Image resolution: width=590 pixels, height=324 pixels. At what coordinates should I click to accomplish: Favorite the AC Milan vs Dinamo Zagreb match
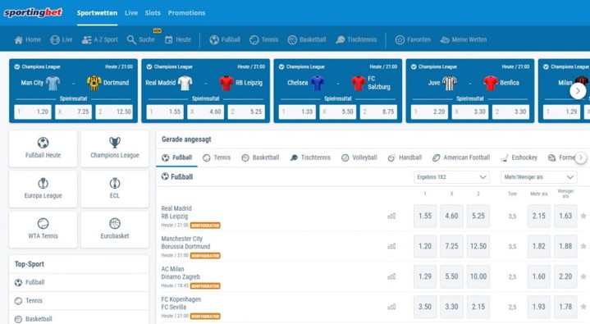(x=583, y=276)
